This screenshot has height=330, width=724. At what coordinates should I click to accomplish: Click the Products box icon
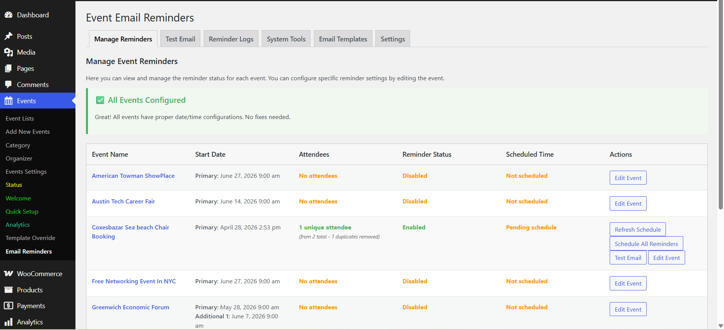point(9,290)
